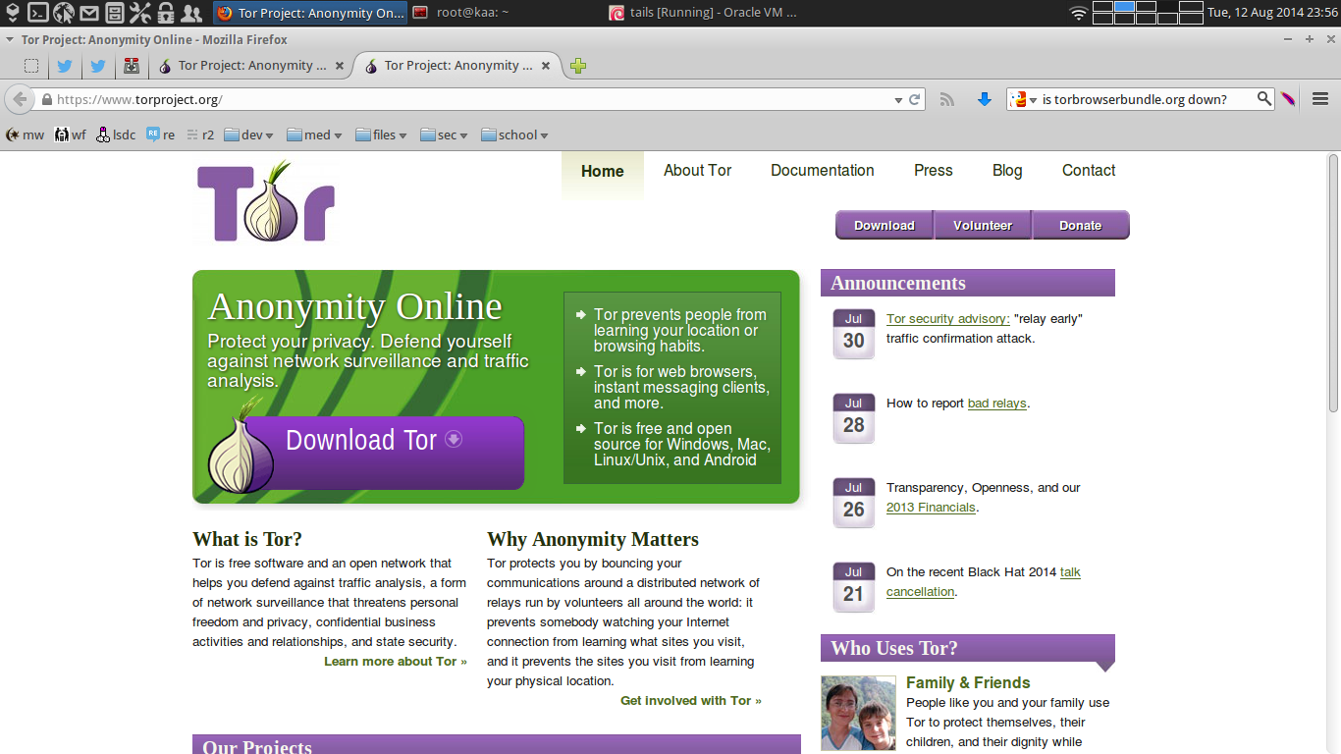Click the magnifier in the search box
Viewport: 1341px width, 754px height.
tap(1264, 98)
